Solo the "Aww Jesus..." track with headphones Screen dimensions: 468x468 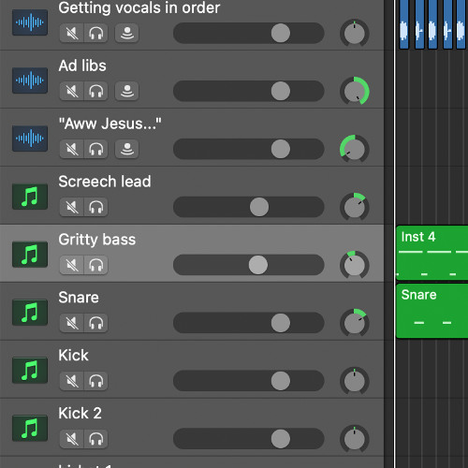tap(96, 149)
